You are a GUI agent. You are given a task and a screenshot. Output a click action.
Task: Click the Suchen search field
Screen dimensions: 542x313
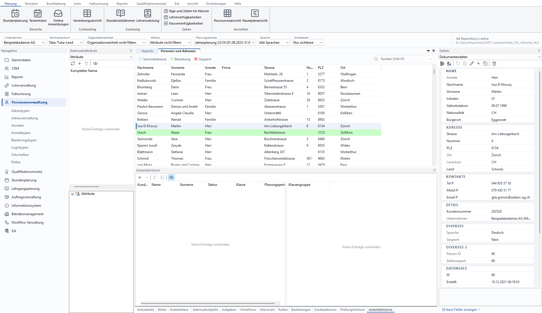pos(402,59)
